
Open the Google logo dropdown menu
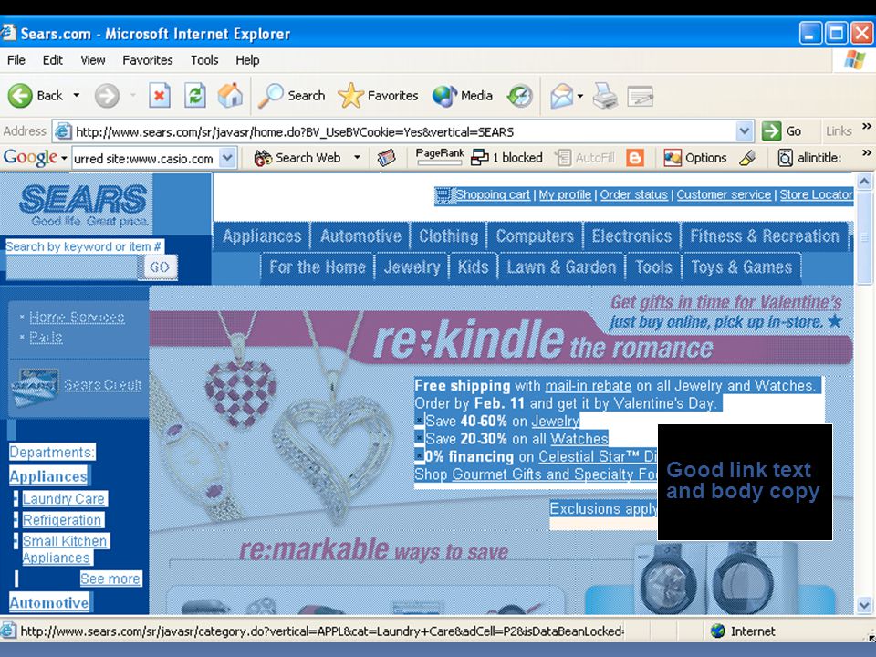point(64,158)
